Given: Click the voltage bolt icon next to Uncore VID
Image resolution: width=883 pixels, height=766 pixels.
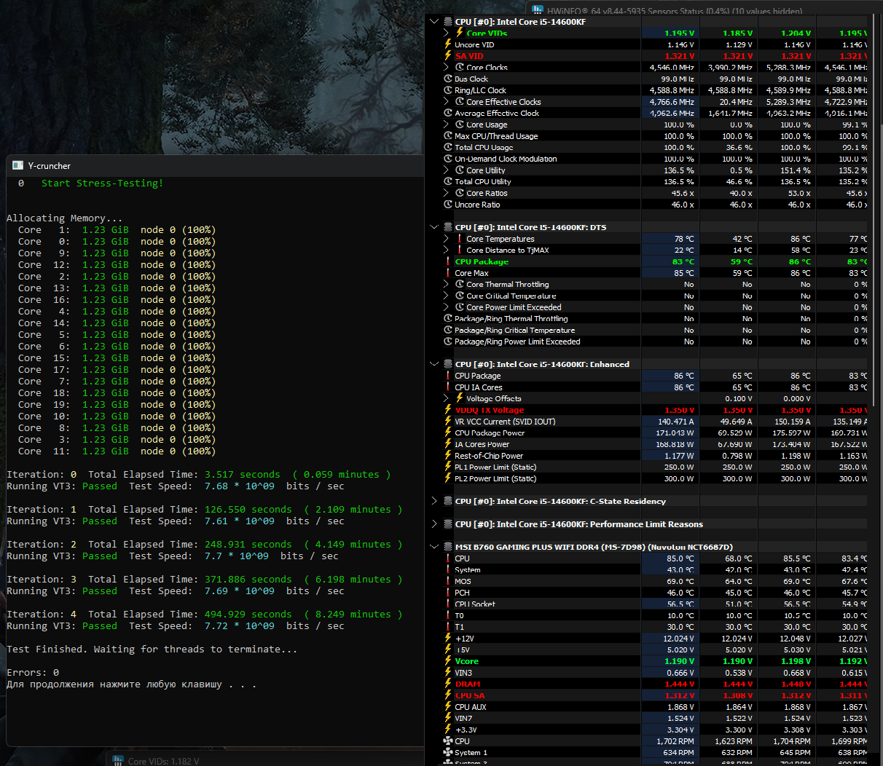Looking at the screenshot, I should tap(448, 44).
